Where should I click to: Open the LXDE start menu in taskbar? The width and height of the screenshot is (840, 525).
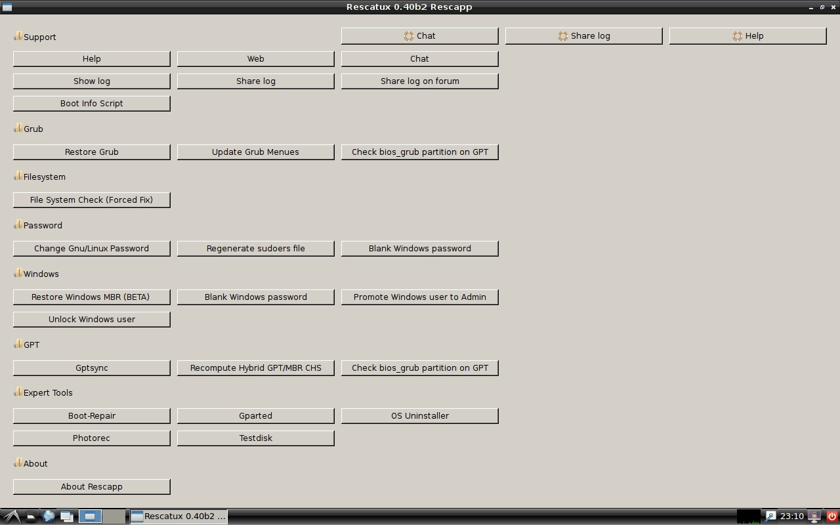(x=12, y=516)
